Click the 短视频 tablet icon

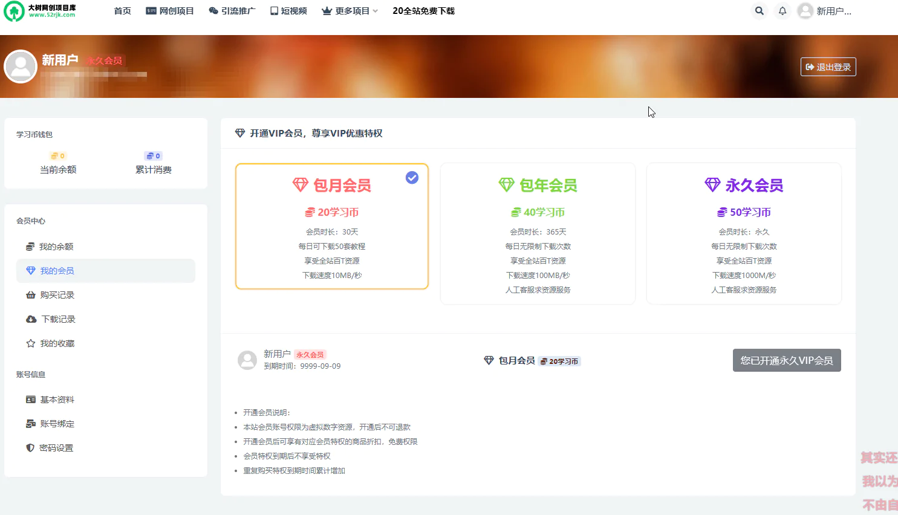[274, 11]
